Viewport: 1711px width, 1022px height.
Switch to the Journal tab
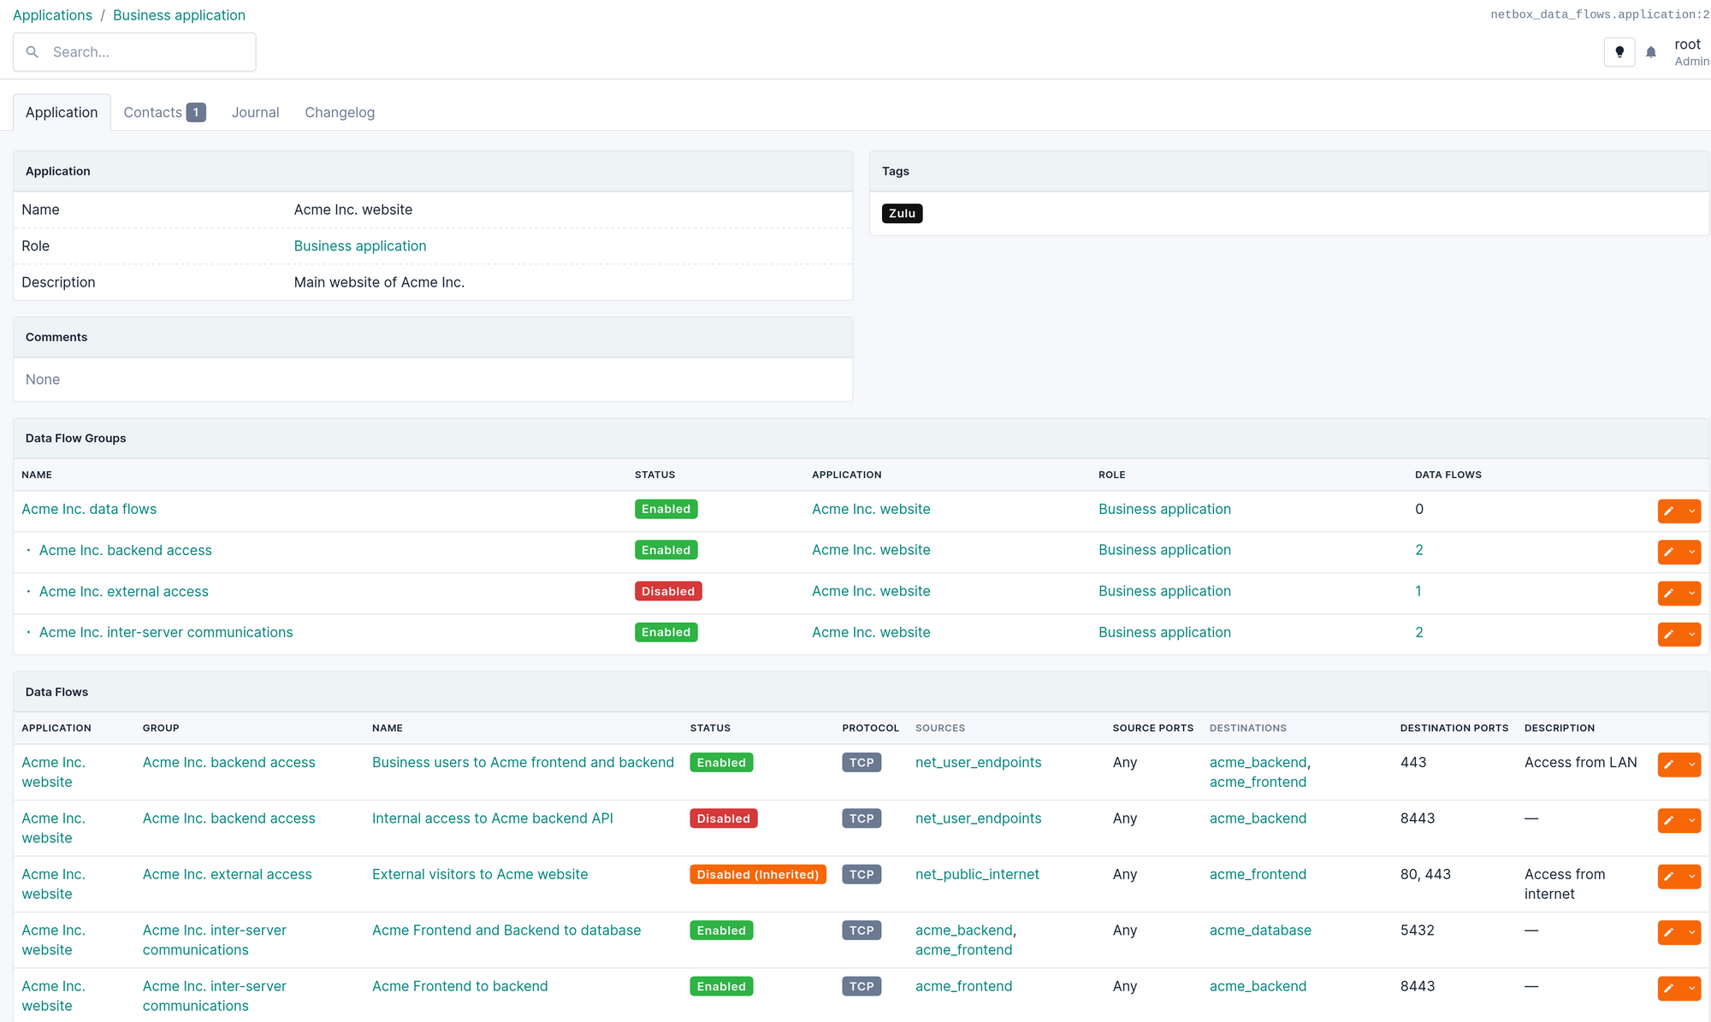(x=256, y=110)
